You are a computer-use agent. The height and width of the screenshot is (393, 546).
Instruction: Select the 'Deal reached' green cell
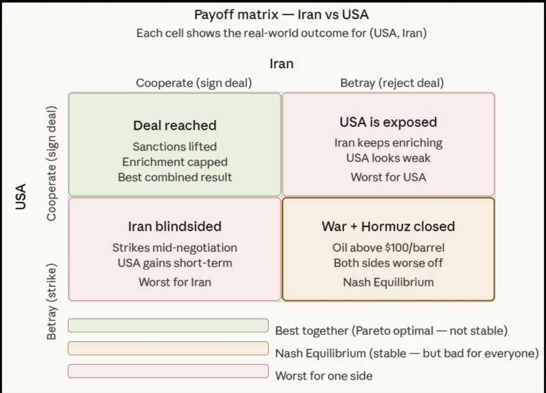tap(174, 144)
